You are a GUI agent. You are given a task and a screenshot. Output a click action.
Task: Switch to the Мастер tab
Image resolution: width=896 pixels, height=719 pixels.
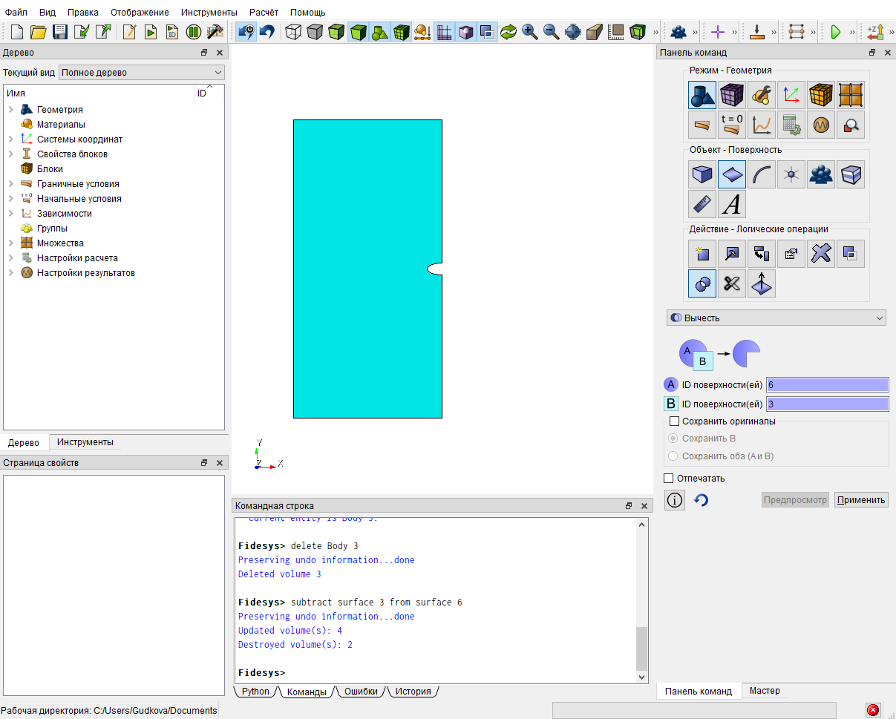click(765, 691)
